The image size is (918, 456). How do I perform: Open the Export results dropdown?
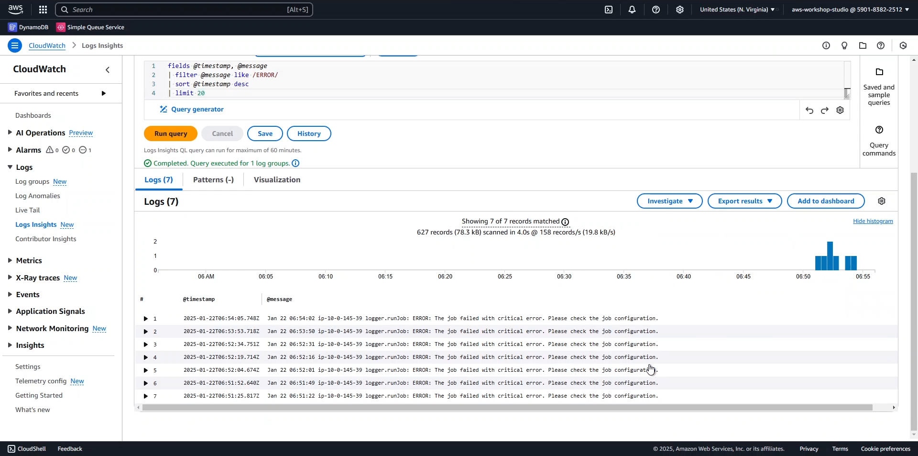pyautogui.click(x=744, y=201)
